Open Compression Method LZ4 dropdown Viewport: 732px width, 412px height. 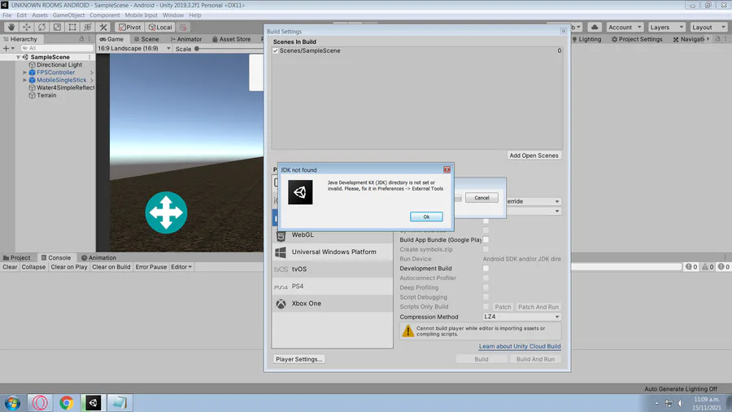(x=521, y=317)
